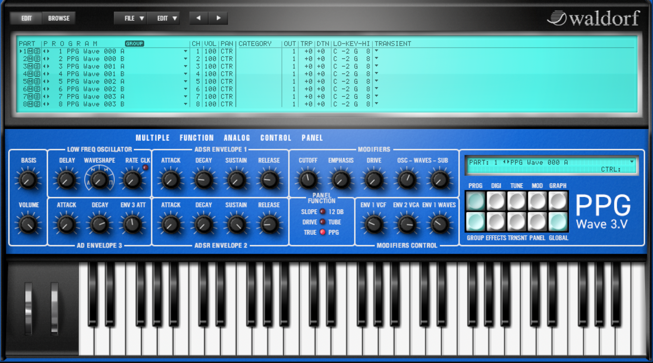Open the program dropdown for part 3
The width and height of the screenshot is (653, 363).
(x=185, y=66)
